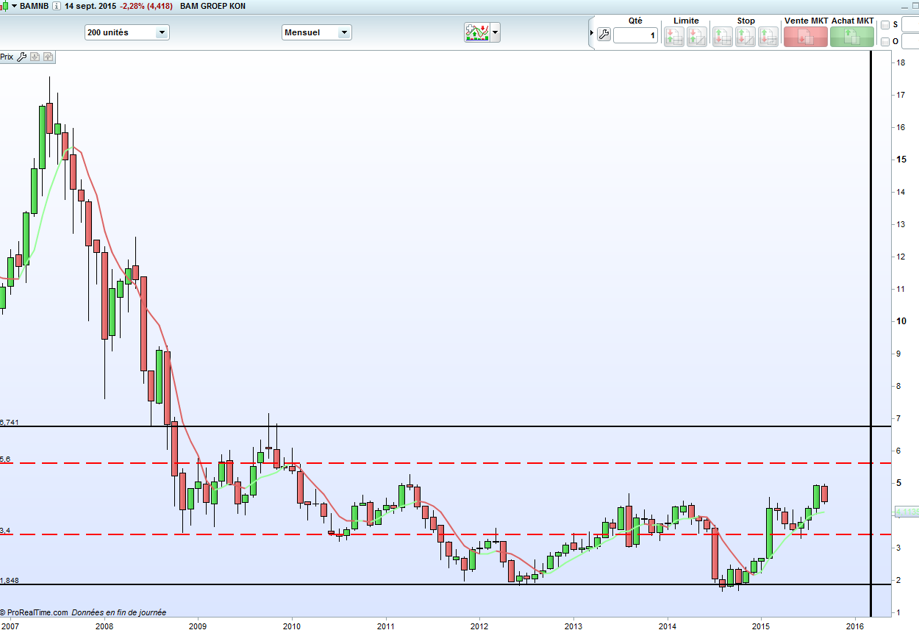Open the arrow menu next to BAMNB
The image size is (919, 630).
14,6
